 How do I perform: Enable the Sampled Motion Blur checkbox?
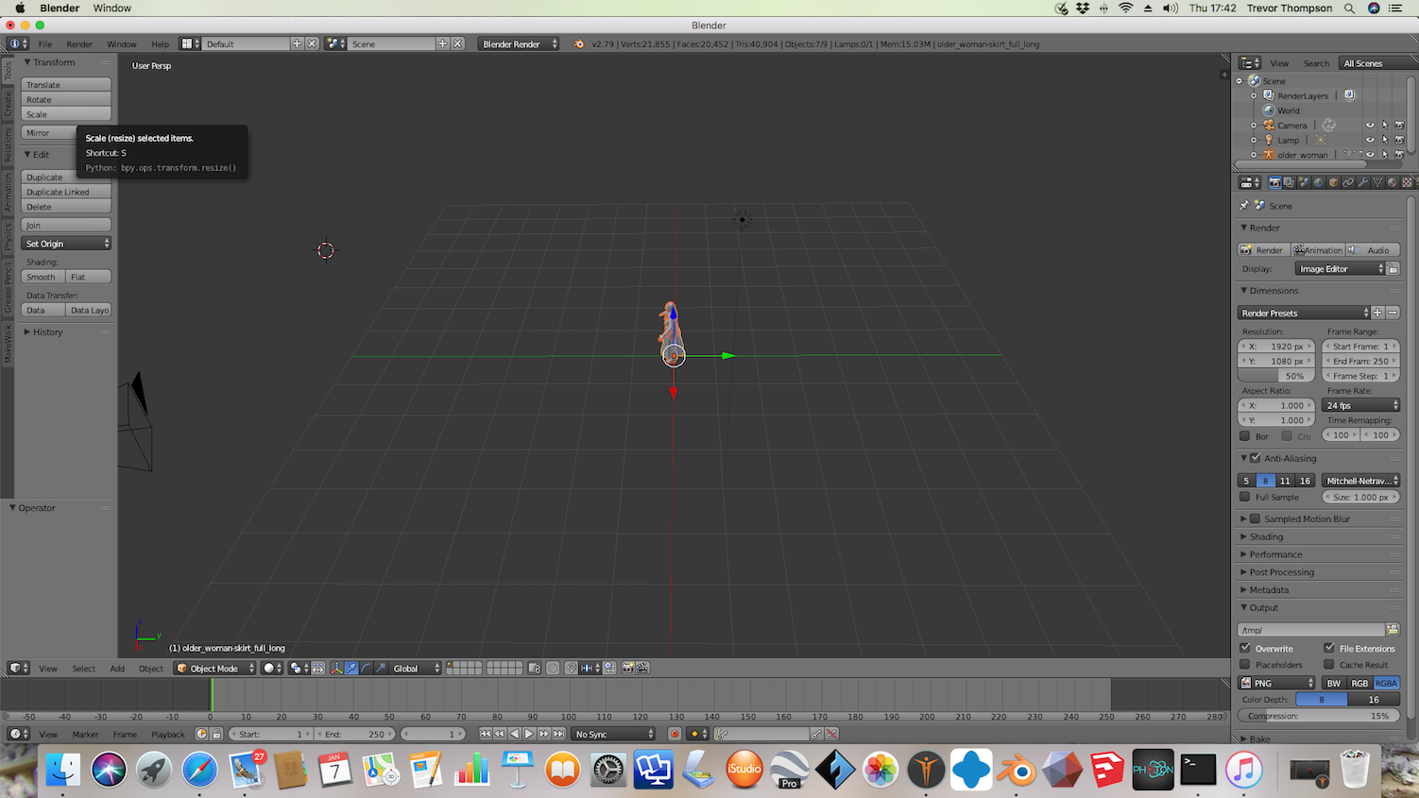click(x=1256, y=518)
